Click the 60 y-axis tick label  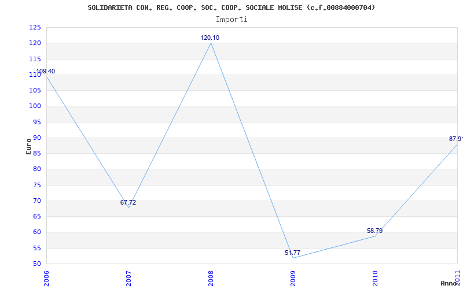[x=37, y=232]
